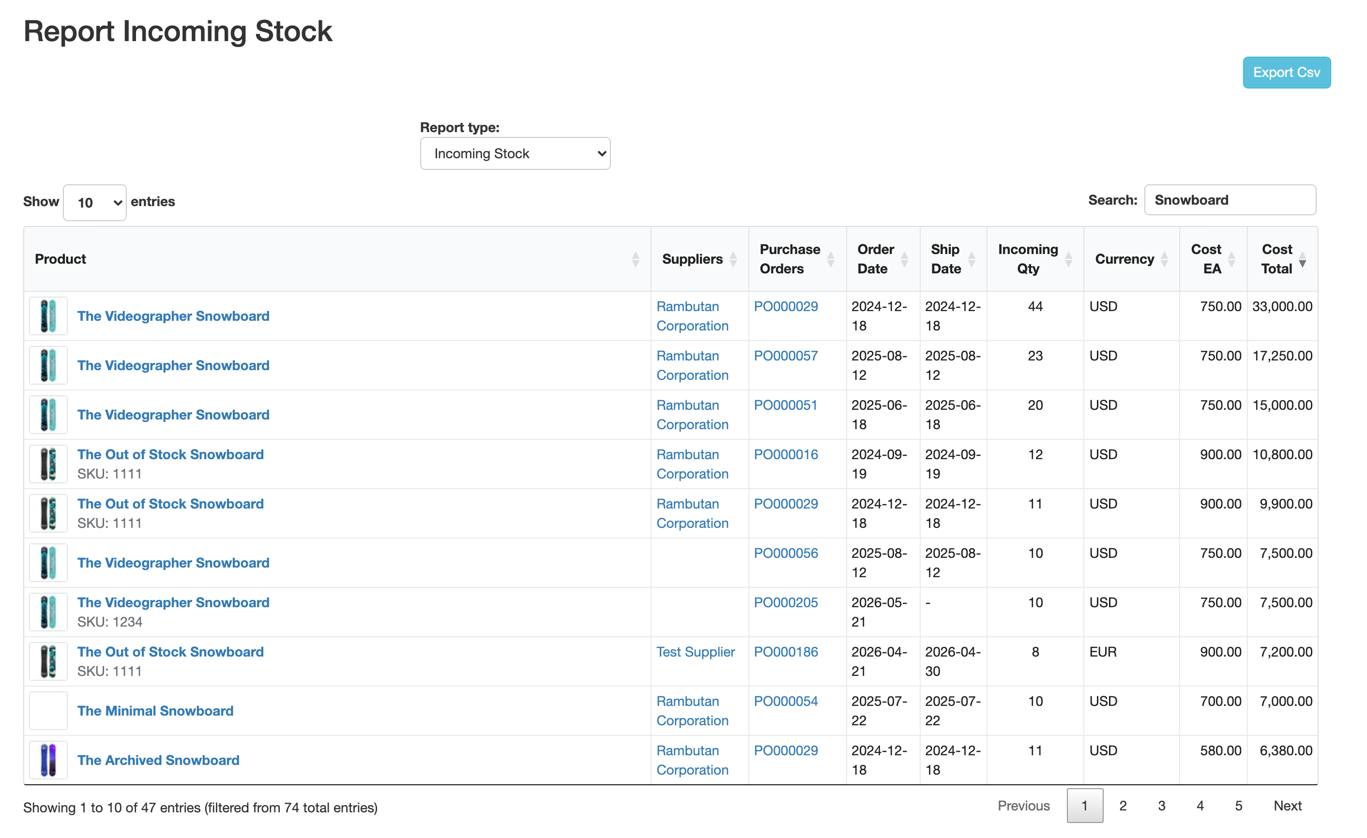Sort table by Product column arrows

click(x=635, y=259)
